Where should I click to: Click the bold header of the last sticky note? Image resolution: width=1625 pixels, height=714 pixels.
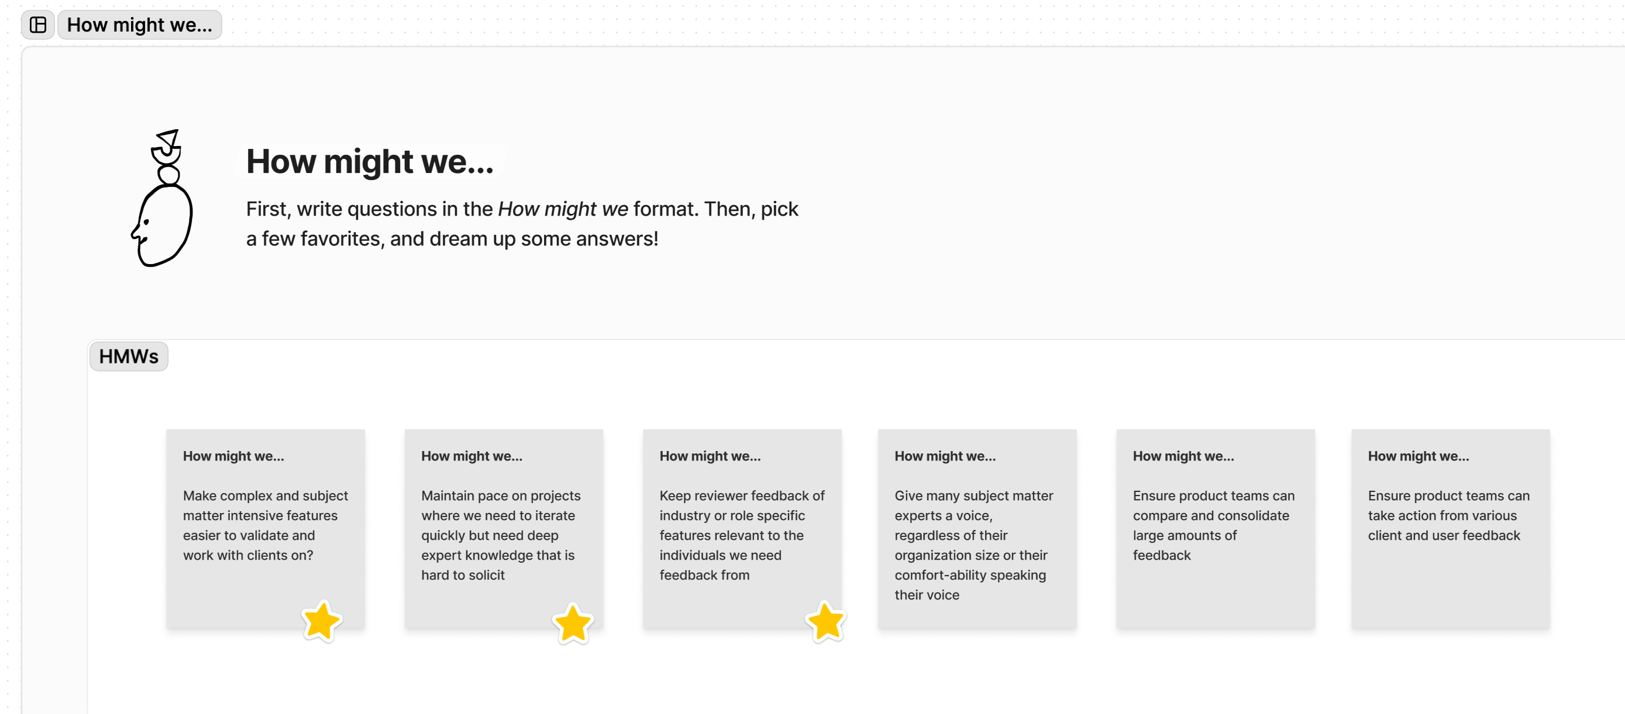pyautogui.click(x=1418, y=456)
